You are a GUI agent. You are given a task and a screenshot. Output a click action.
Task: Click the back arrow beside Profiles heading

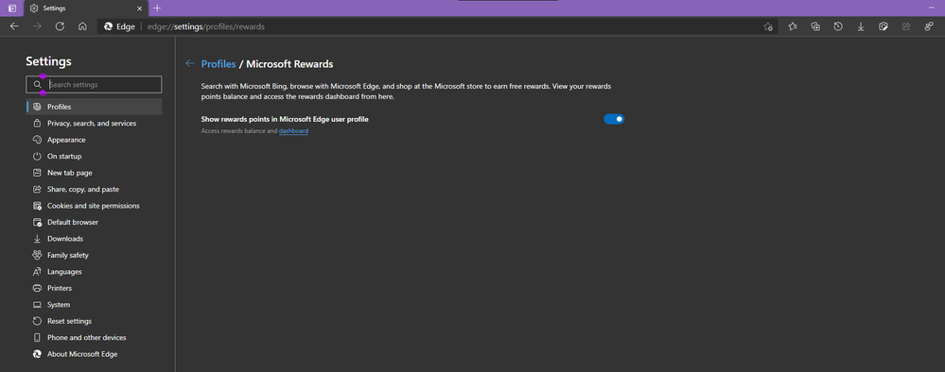click(190, 63)
